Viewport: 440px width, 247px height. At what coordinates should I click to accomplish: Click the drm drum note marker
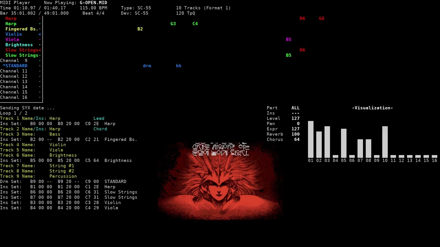[x=147, y=66]
